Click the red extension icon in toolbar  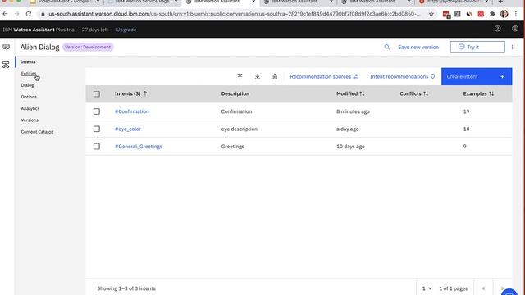pyautogui.click(x=481, y=14)
